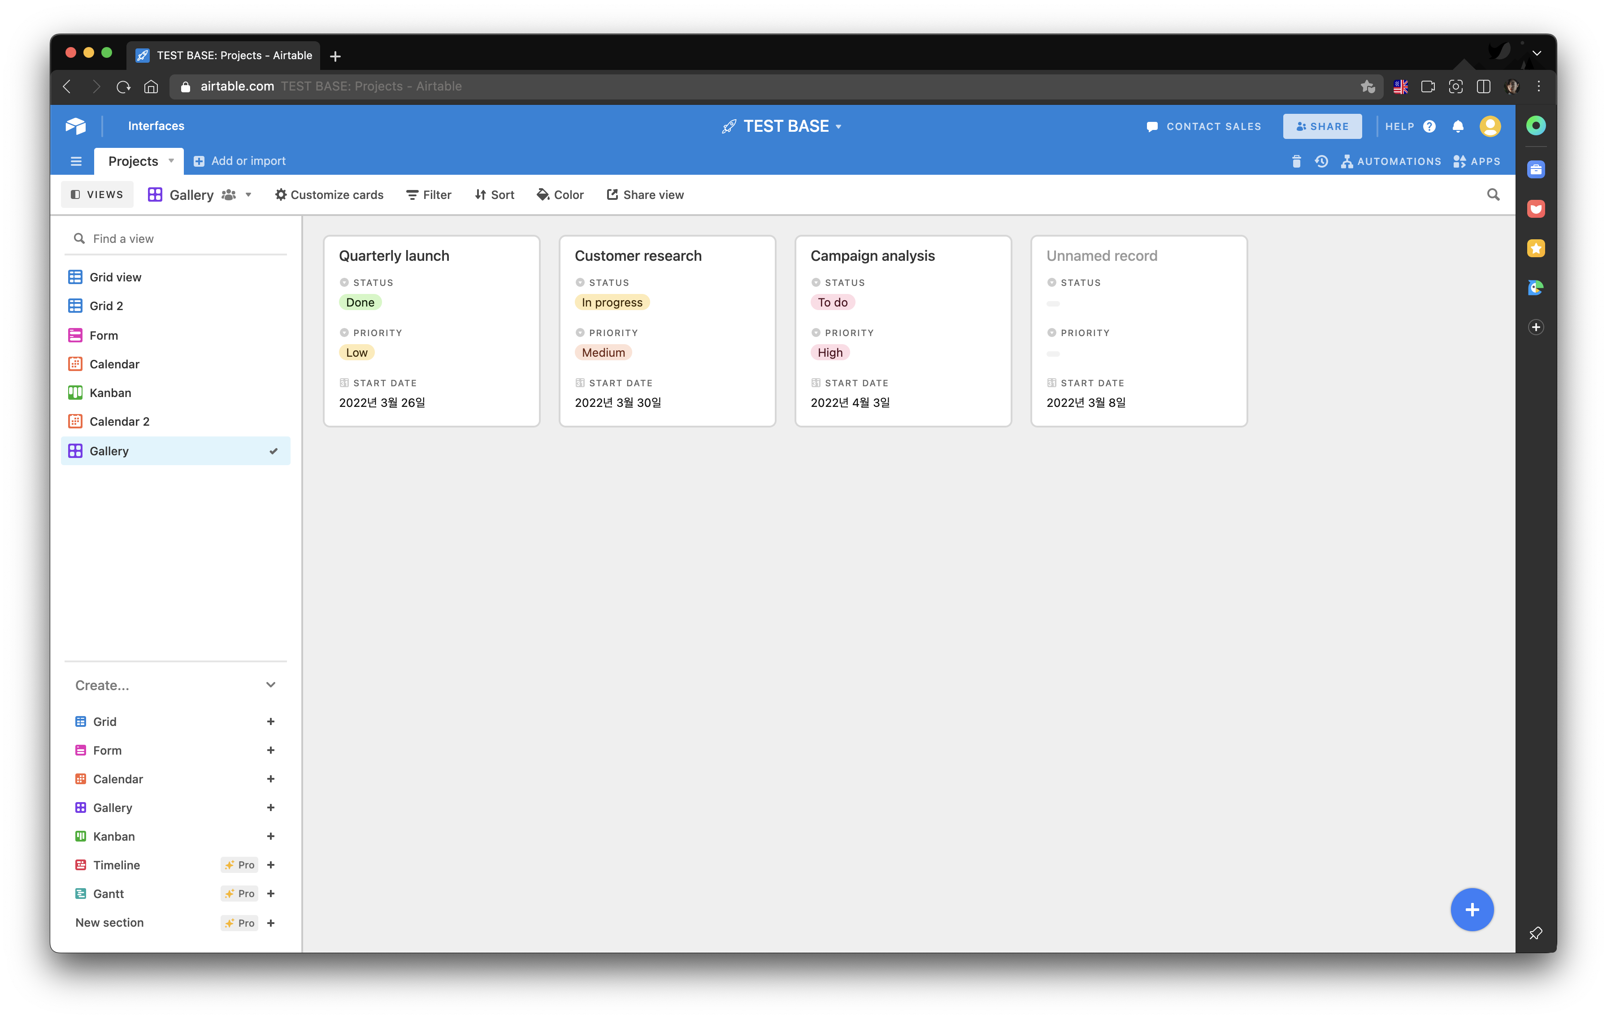Collapse the Create... section chevron
This screenshot has height=1019, width=1607.
[x=270, y=685]
